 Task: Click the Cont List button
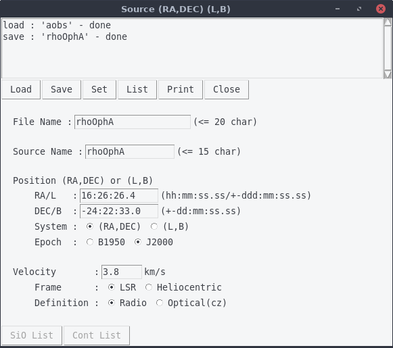97,335
